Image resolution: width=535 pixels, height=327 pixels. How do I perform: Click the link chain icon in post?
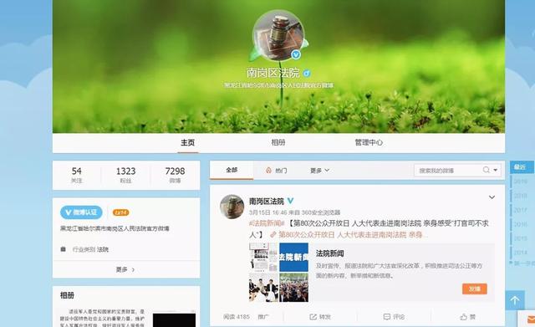point(273,235)
